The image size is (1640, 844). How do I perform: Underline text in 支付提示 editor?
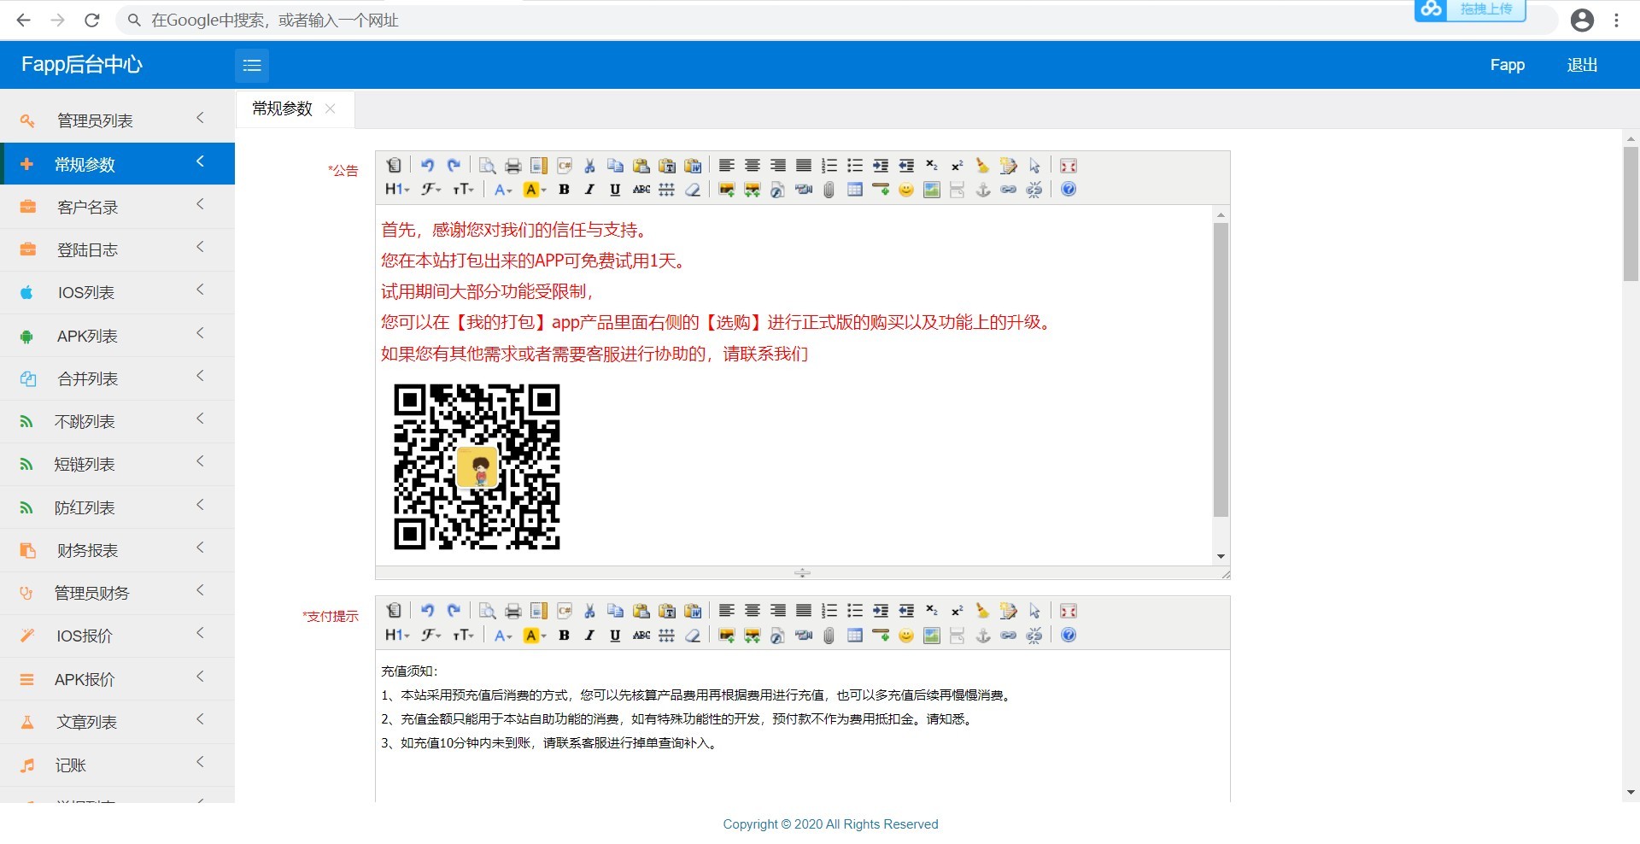pos(616,636)
